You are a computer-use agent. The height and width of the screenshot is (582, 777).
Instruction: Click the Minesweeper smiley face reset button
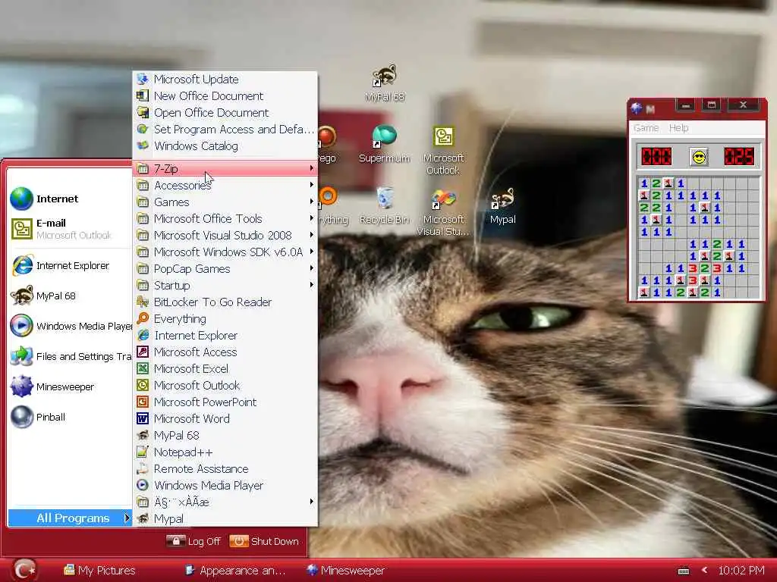coord(699,158)
